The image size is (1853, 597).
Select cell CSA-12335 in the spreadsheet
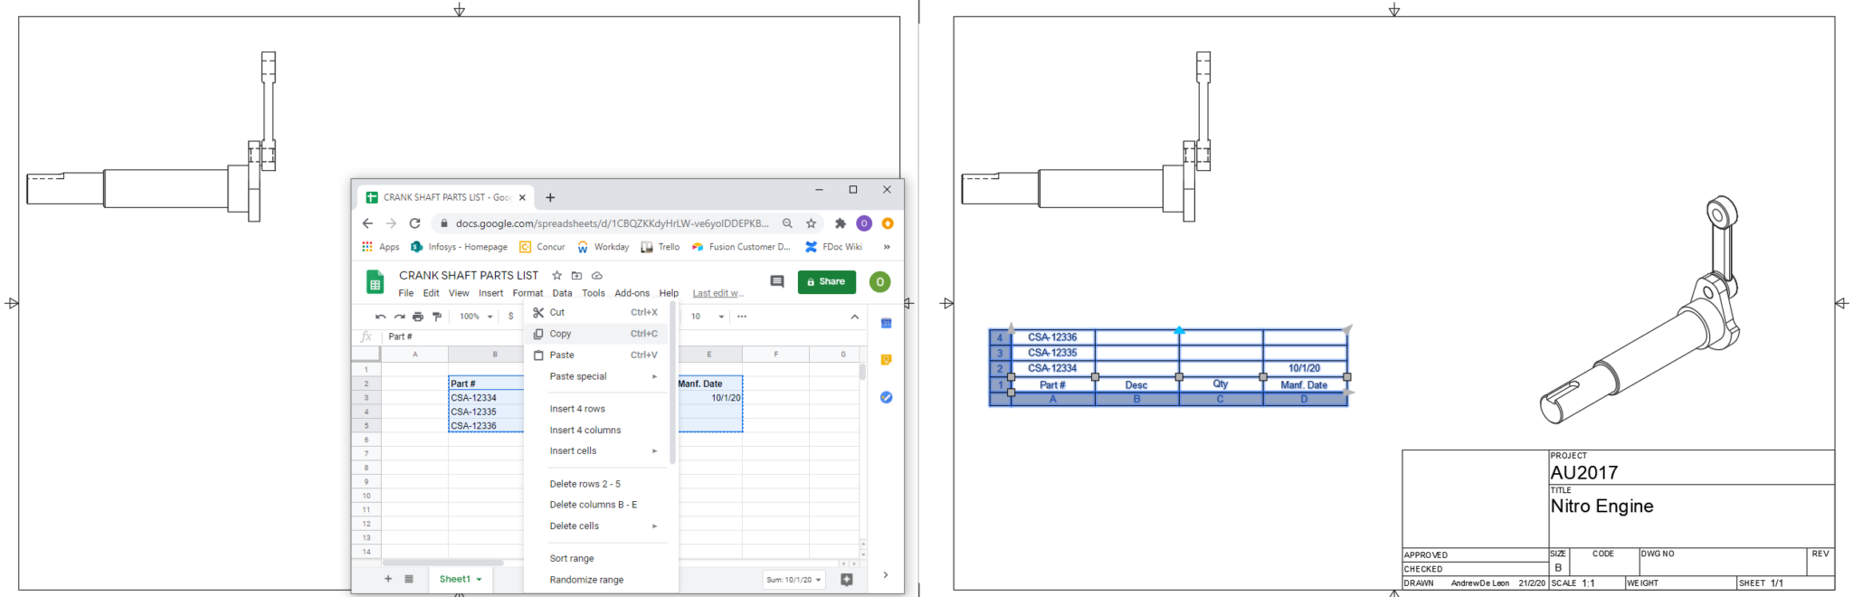pos(486,412)
